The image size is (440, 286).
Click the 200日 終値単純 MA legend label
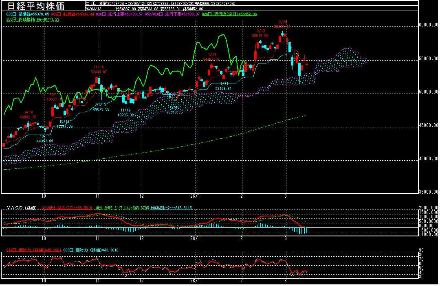[33, 19]
